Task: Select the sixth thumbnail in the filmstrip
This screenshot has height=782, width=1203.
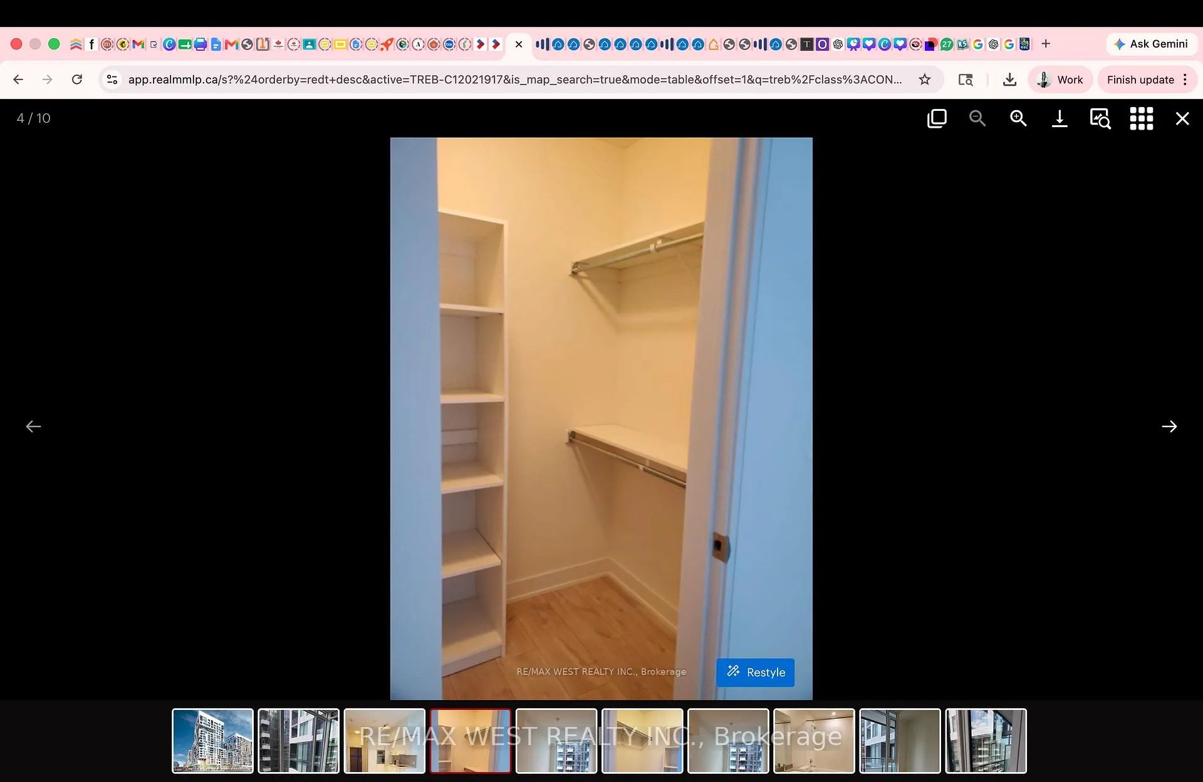Action: click(x=642, y=741)
